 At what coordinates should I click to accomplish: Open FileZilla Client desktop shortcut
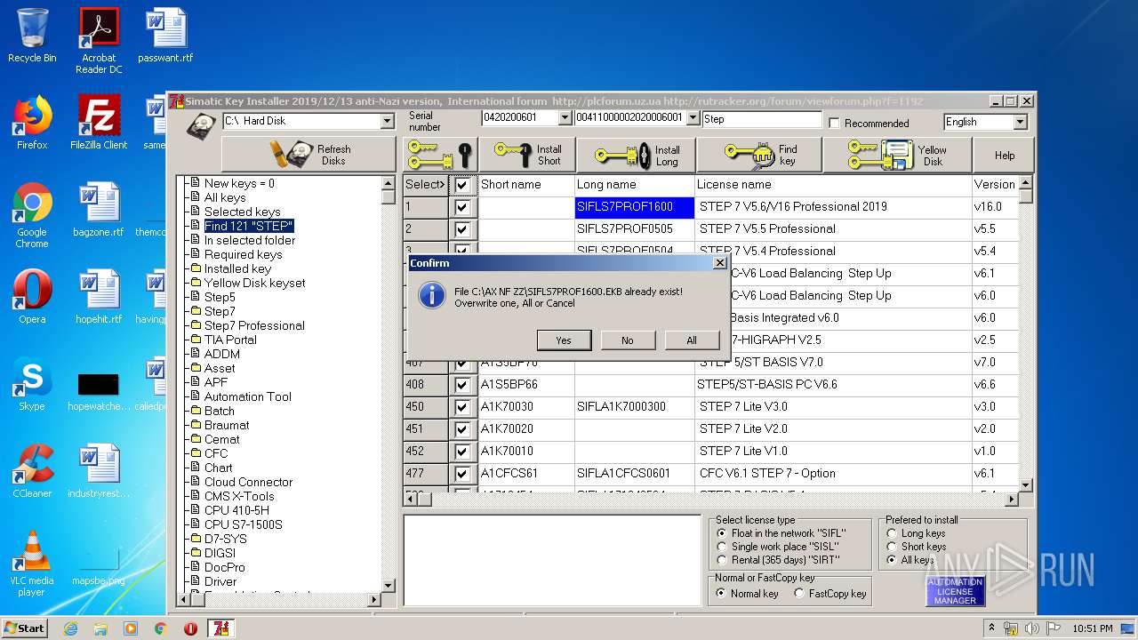[99, 123]
